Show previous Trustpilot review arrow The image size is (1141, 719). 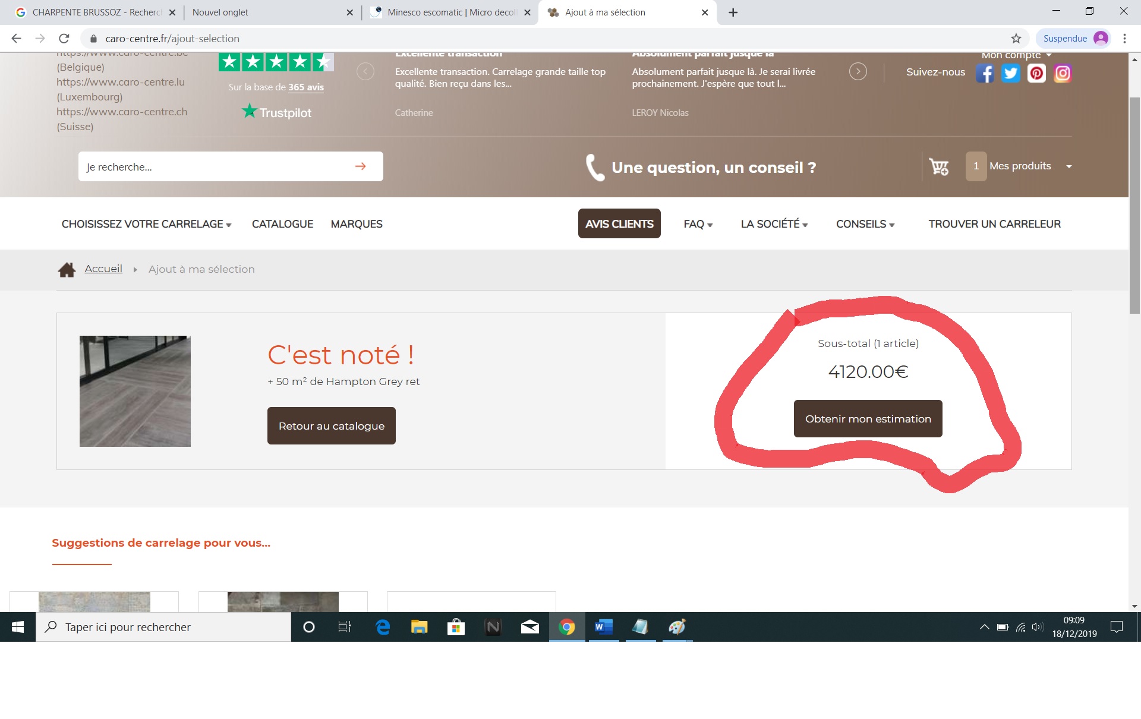(x=365, y=72)
